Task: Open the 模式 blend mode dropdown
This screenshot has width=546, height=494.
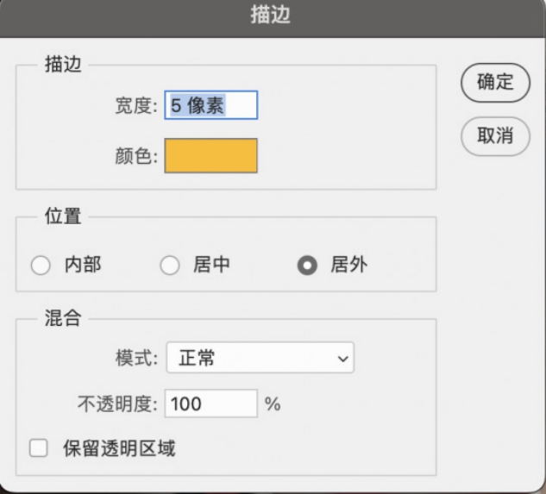Action: (x=259, y=357)
